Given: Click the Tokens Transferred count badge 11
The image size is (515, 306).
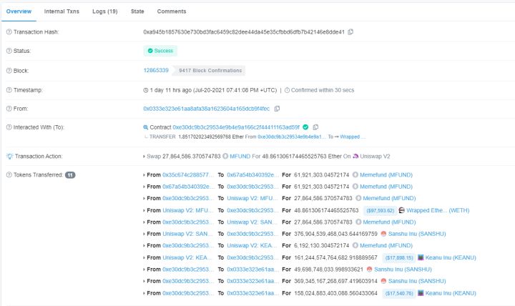Looking at the screenshot, I should 70,175.
